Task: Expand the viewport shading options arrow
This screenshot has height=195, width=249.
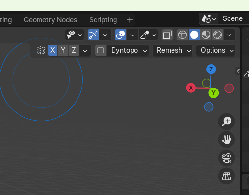Action: [x=230, y=35]
